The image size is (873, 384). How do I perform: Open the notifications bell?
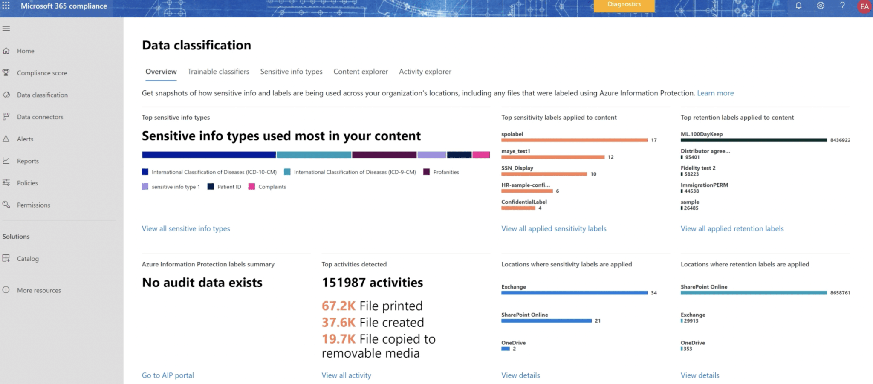click(x=799, y=6)
